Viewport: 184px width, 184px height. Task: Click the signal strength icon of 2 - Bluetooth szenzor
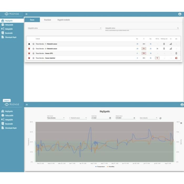(171, 49)
